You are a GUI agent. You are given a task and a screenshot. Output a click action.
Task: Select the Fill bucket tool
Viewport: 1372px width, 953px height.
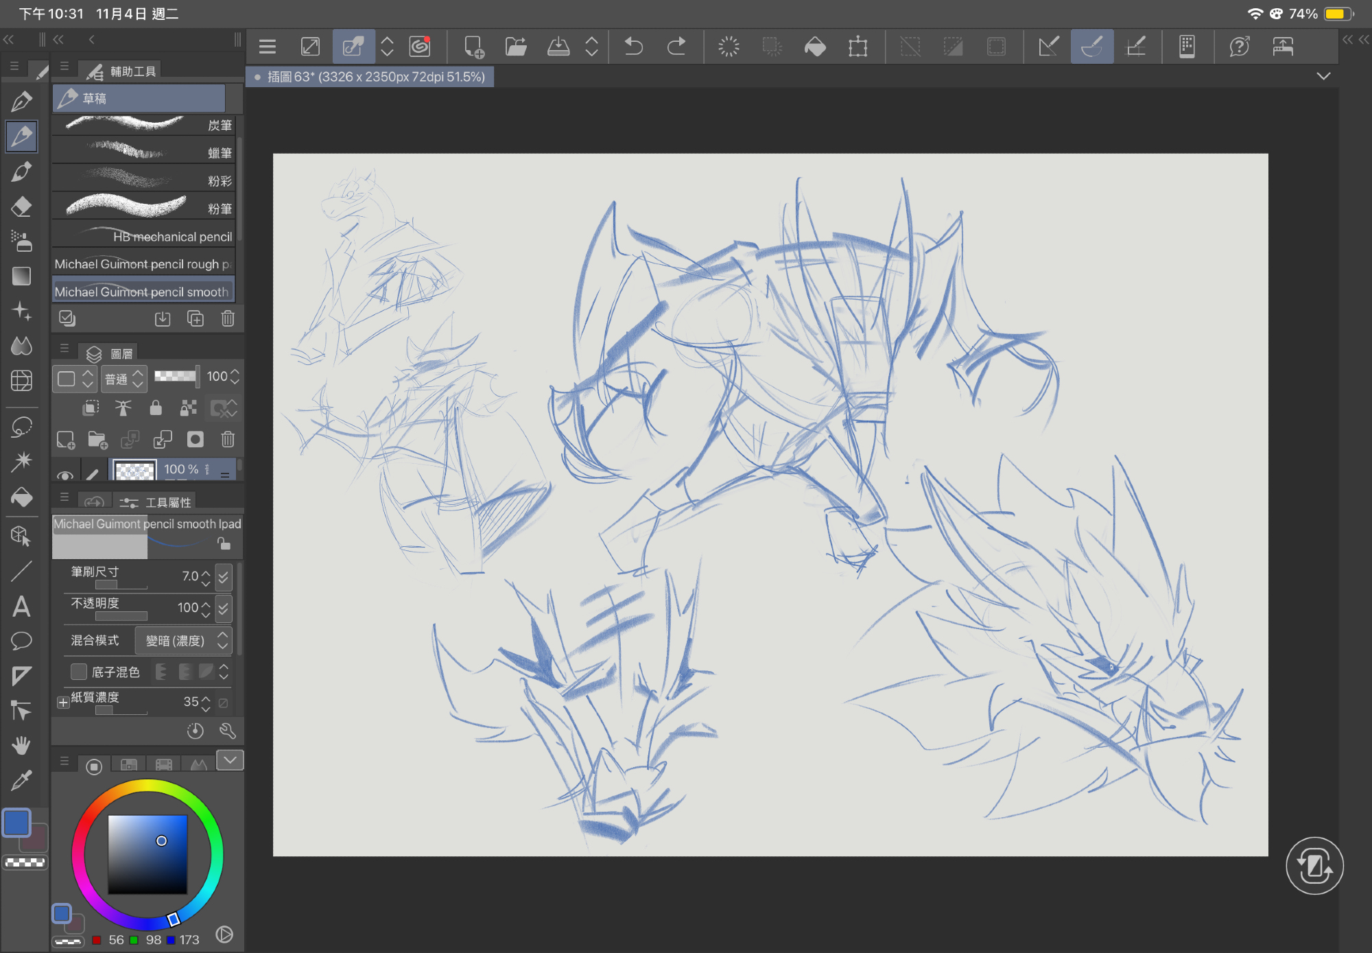click(x=21, y=497)
